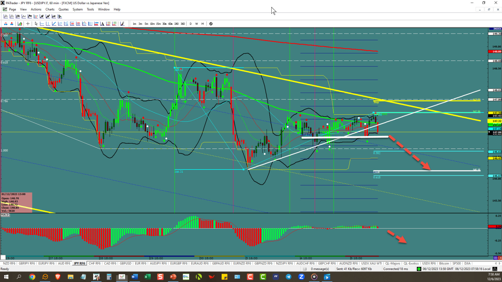Screen dimensions: 502x282
Task: Open the Quotes menu
Action: coord(64,9)
